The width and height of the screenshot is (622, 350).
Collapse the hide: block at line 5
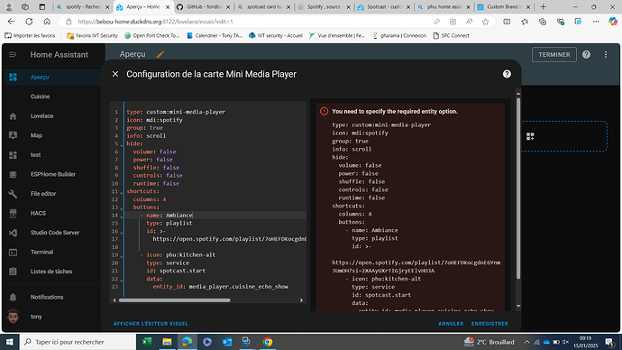[x=122, y=144]
